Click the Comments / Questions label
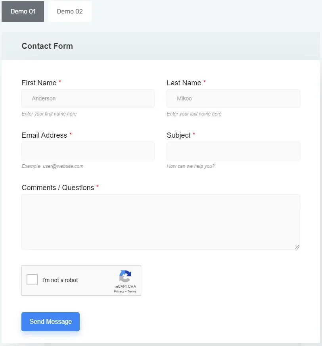The width and height of the screenshot is (322, 346). (x=57, y=188)
